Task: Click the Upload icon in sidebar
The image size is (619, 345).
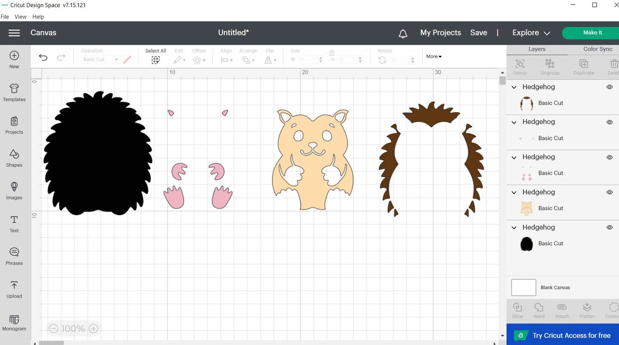Action: (x=14, y=289)
